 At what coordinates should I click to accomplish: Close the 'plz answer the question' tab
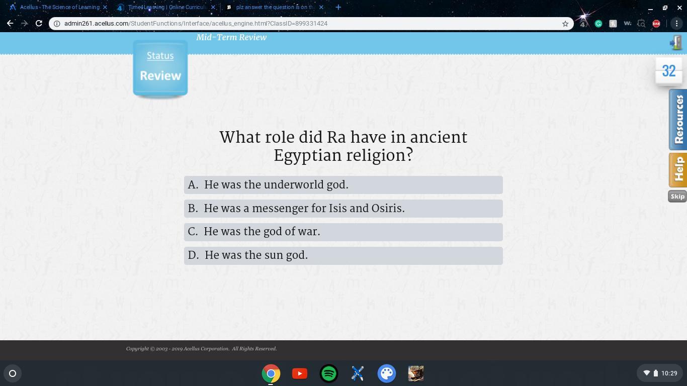(321, 8)
